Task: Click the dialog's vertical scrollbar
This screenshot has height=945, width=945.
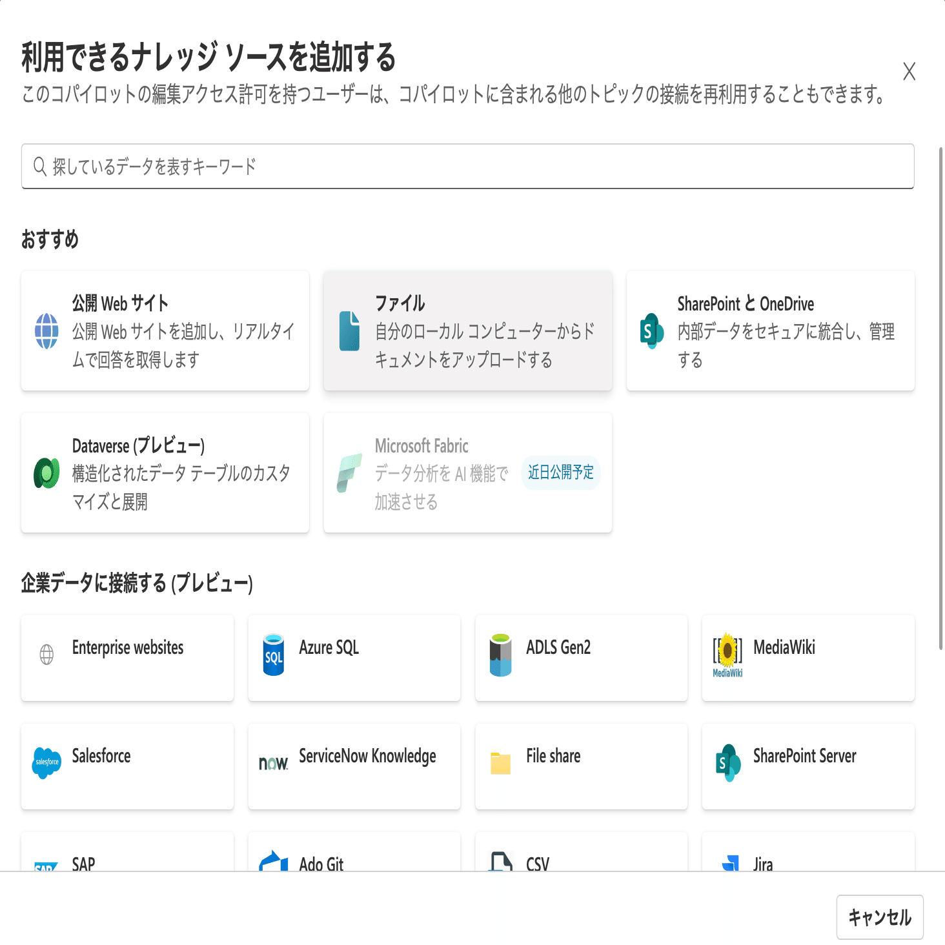Action: tap(941, 398)
